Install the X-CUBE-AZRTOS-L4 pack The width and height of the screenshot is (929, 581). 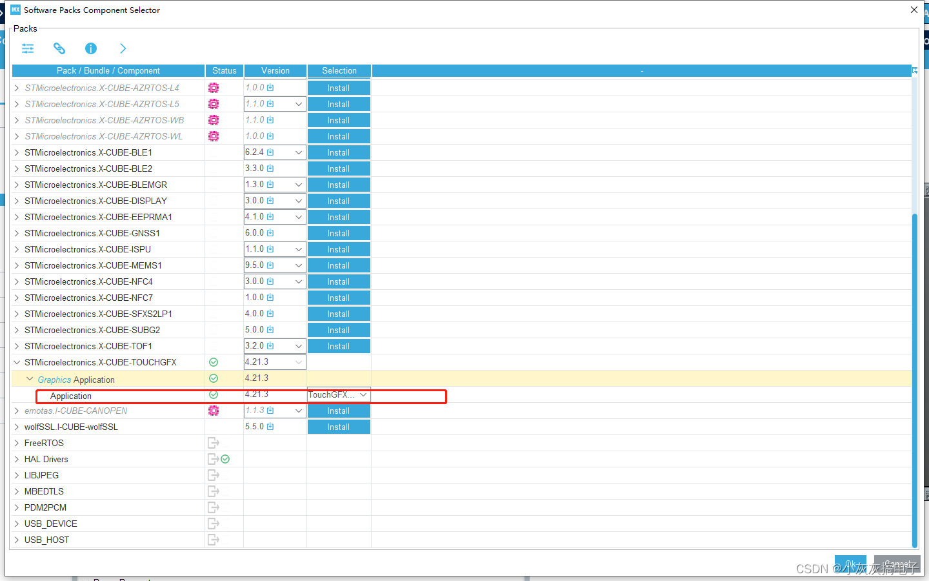(x=339, y=88)
